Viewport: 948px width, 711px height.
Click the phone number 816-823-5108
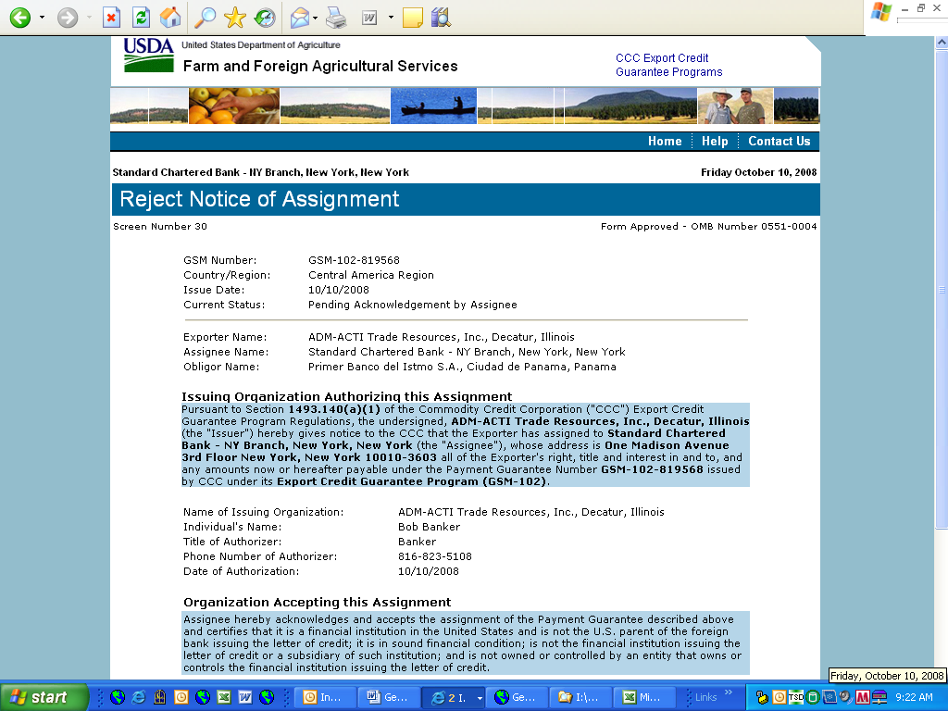coord(435,556)
